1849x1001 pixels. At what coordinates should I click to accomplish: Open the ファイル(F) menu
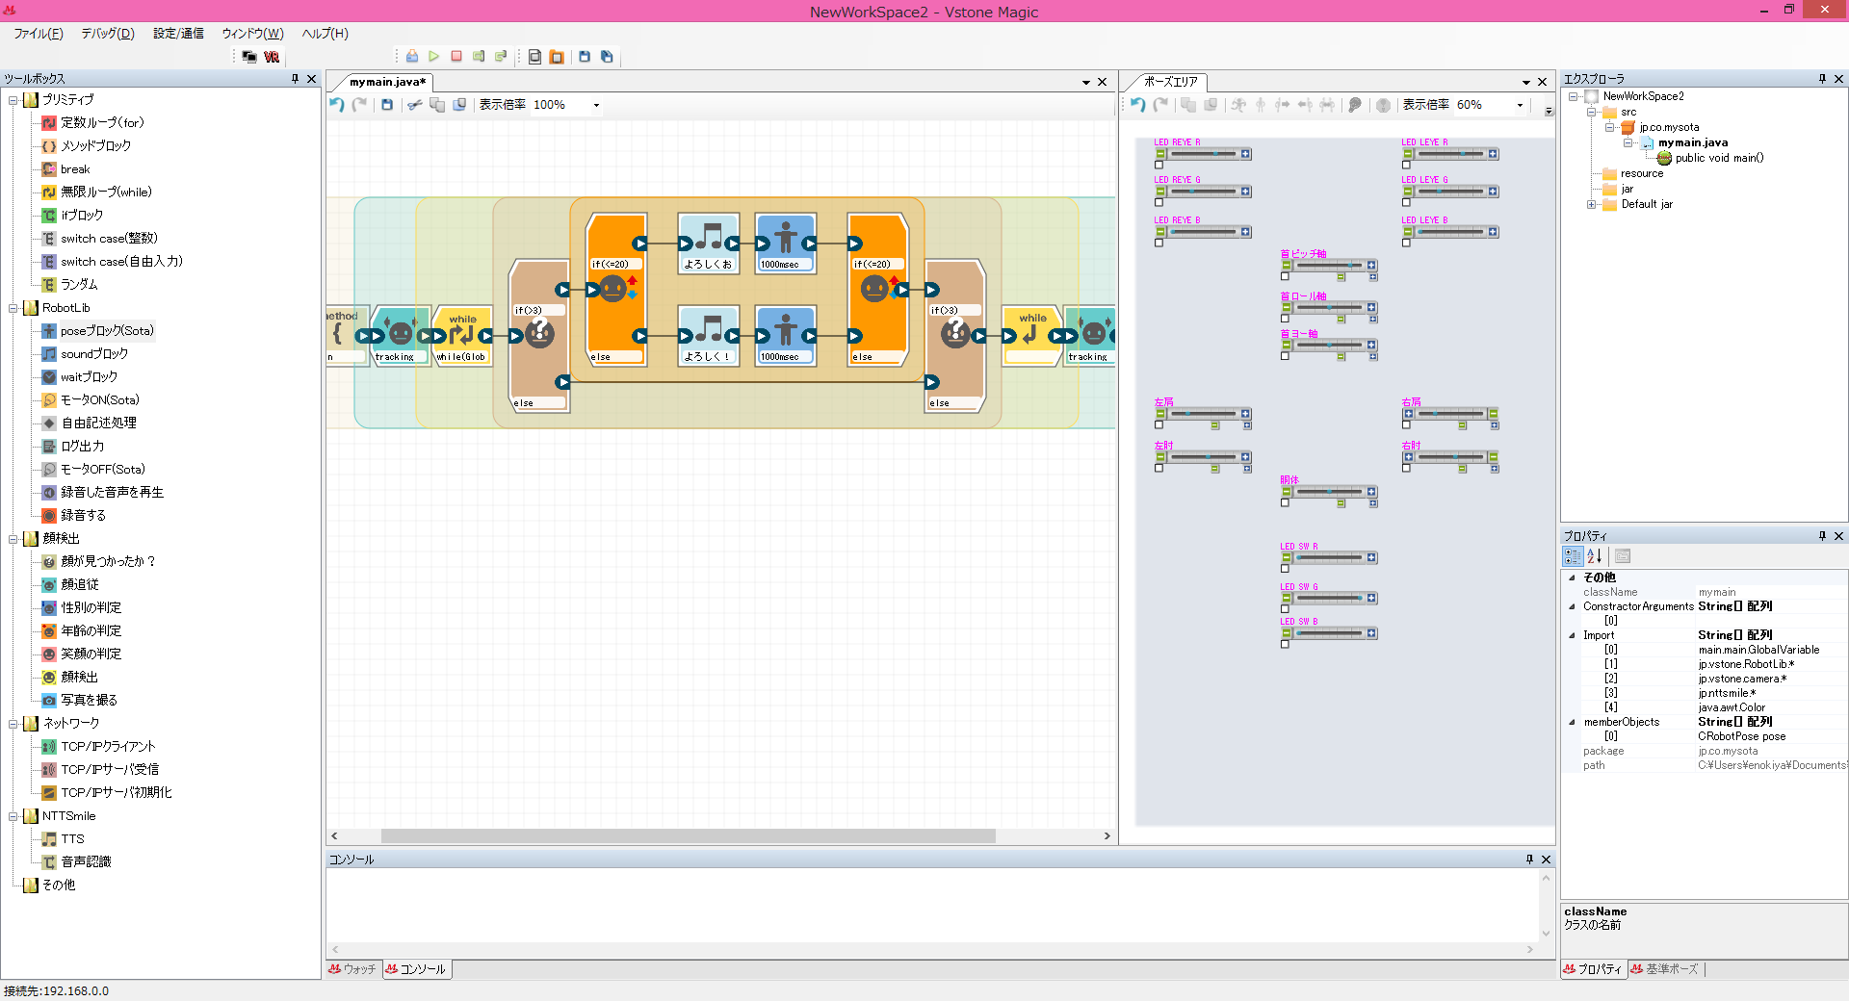[x=39, y=34]
